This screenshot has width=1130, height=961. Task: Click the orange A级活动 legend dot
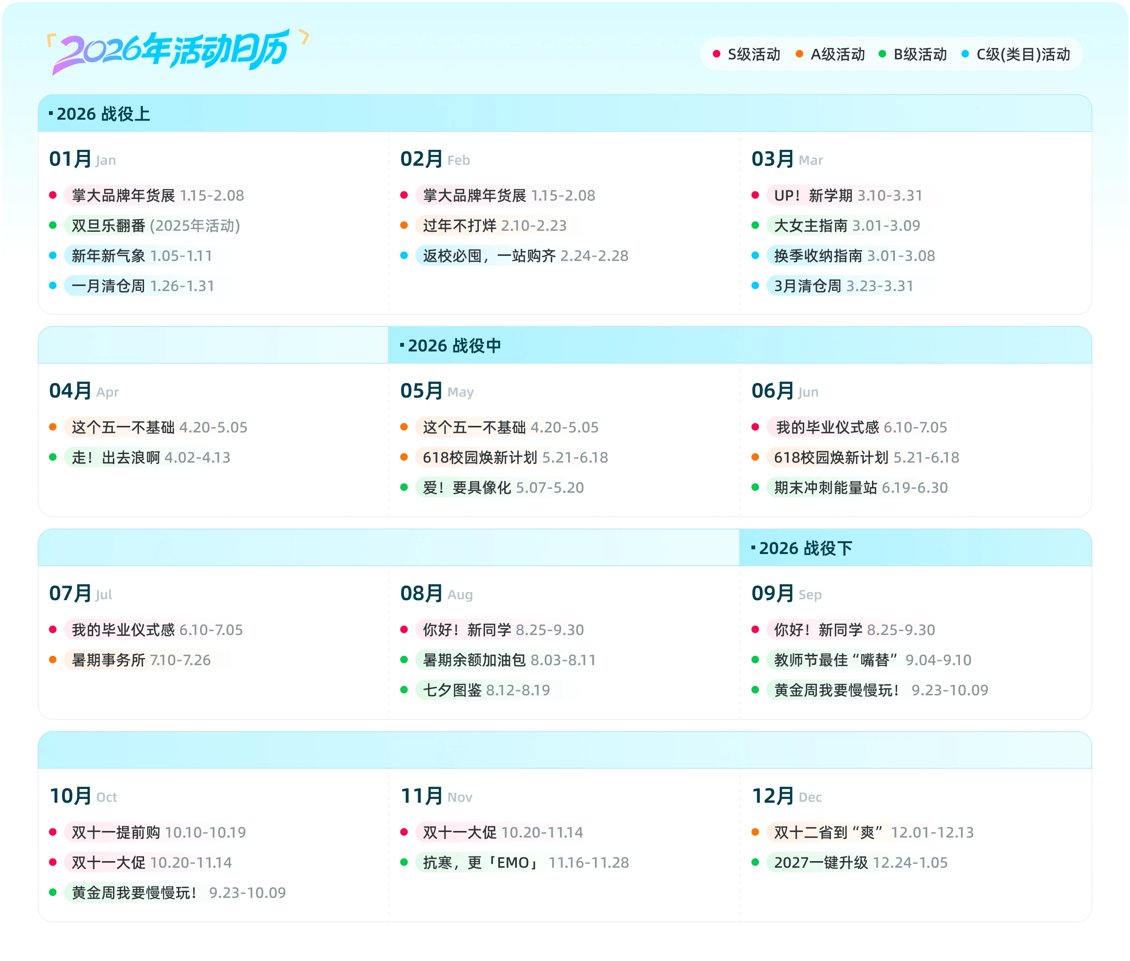point(799,54)
